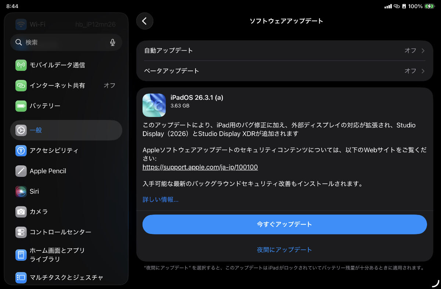This screenshot has width=441, height=289.
Task: Tap the Battery icon in sidebar
Action: point(21,106)
